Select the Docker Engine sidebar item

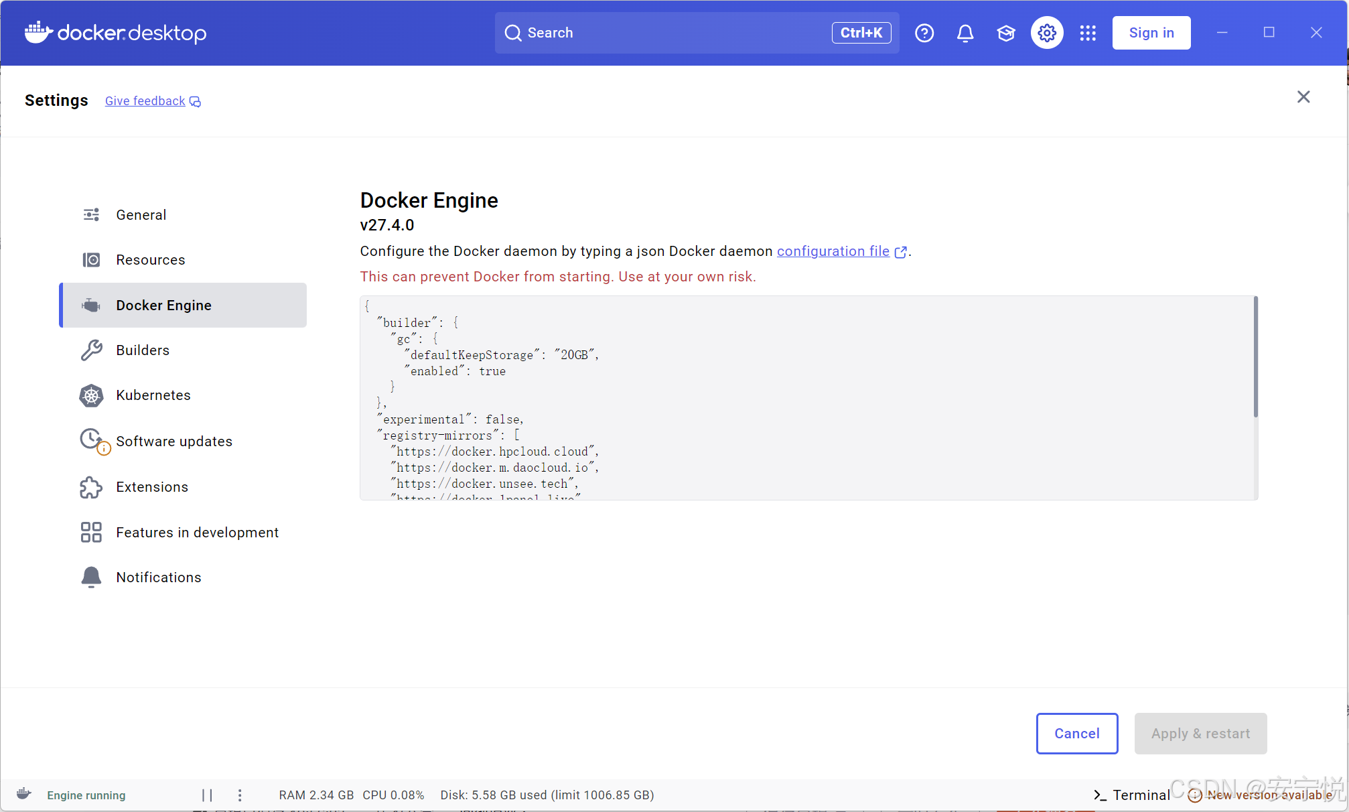(x=183, y=306)
